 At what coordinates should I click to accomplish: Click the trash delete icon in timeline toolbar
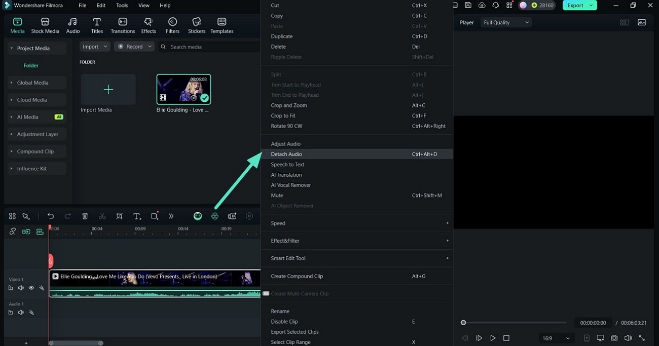tap(85, 216)
